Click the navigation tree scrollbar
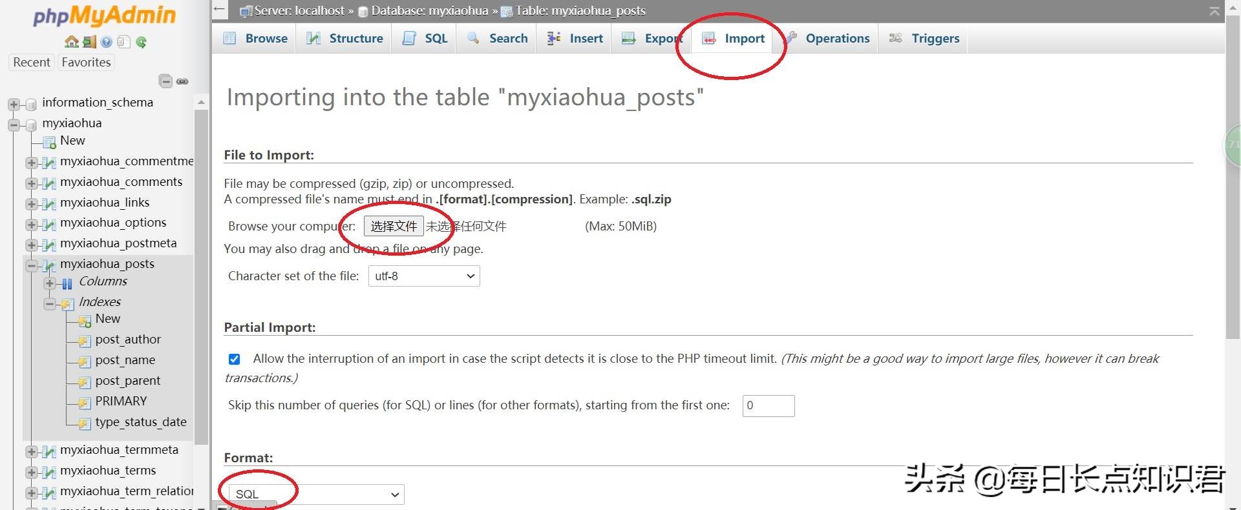The height and width of the screenshot is (510, 1241). (201, 278)
